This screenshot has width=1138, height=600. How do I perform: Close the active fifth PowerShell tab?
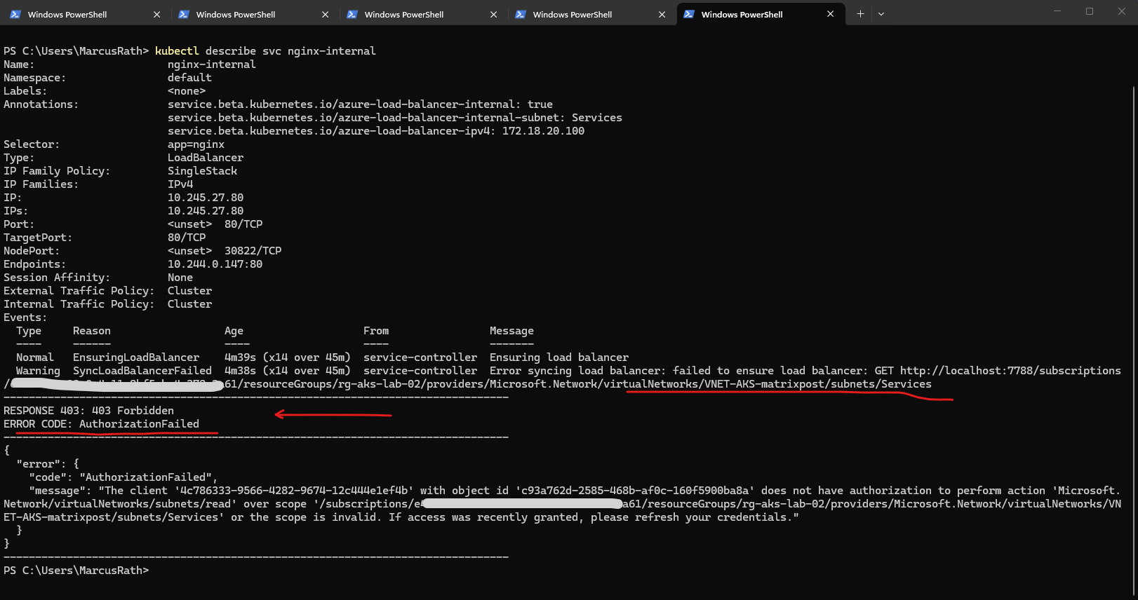tap(830, 14)
